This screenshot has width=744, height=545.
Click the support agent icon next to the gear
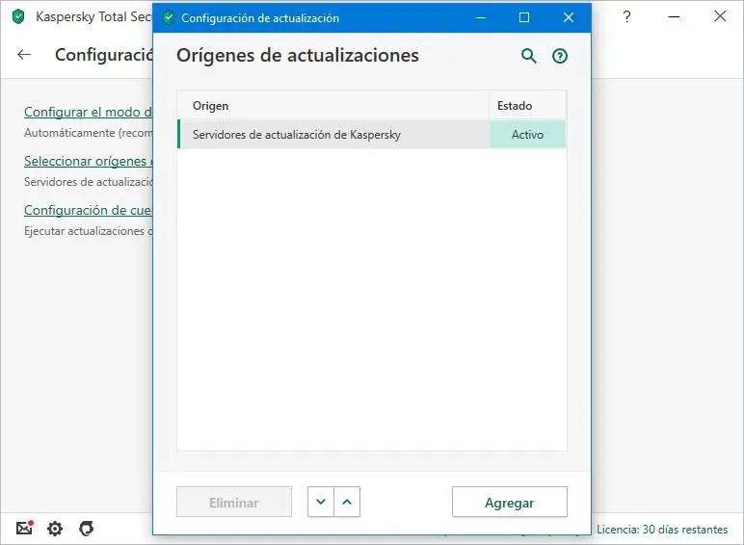point(87,529)
